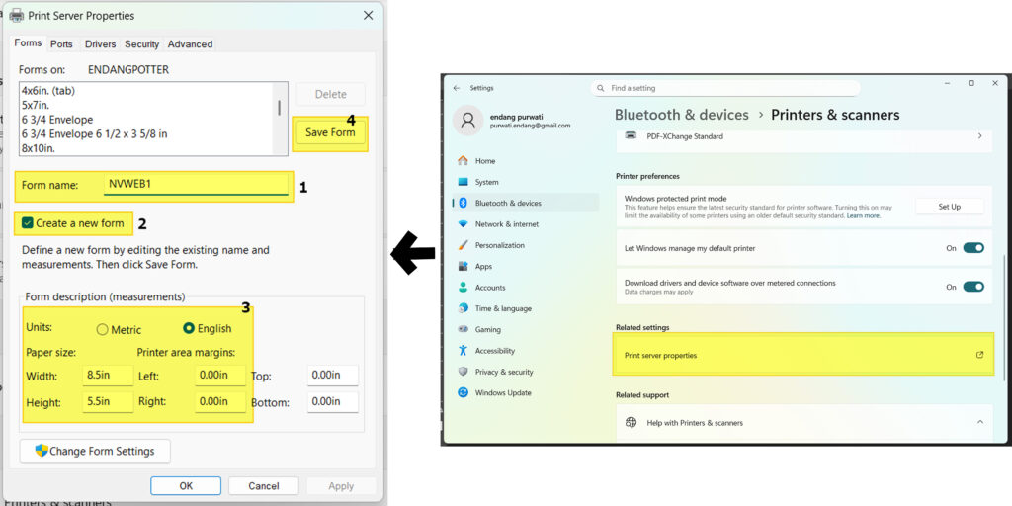
Task: Click the Save Form button
Action: point(330,132)
